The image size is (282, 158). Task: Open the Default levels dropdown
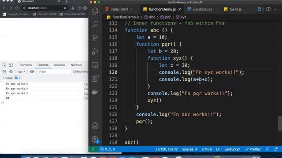tap(81, 72)
